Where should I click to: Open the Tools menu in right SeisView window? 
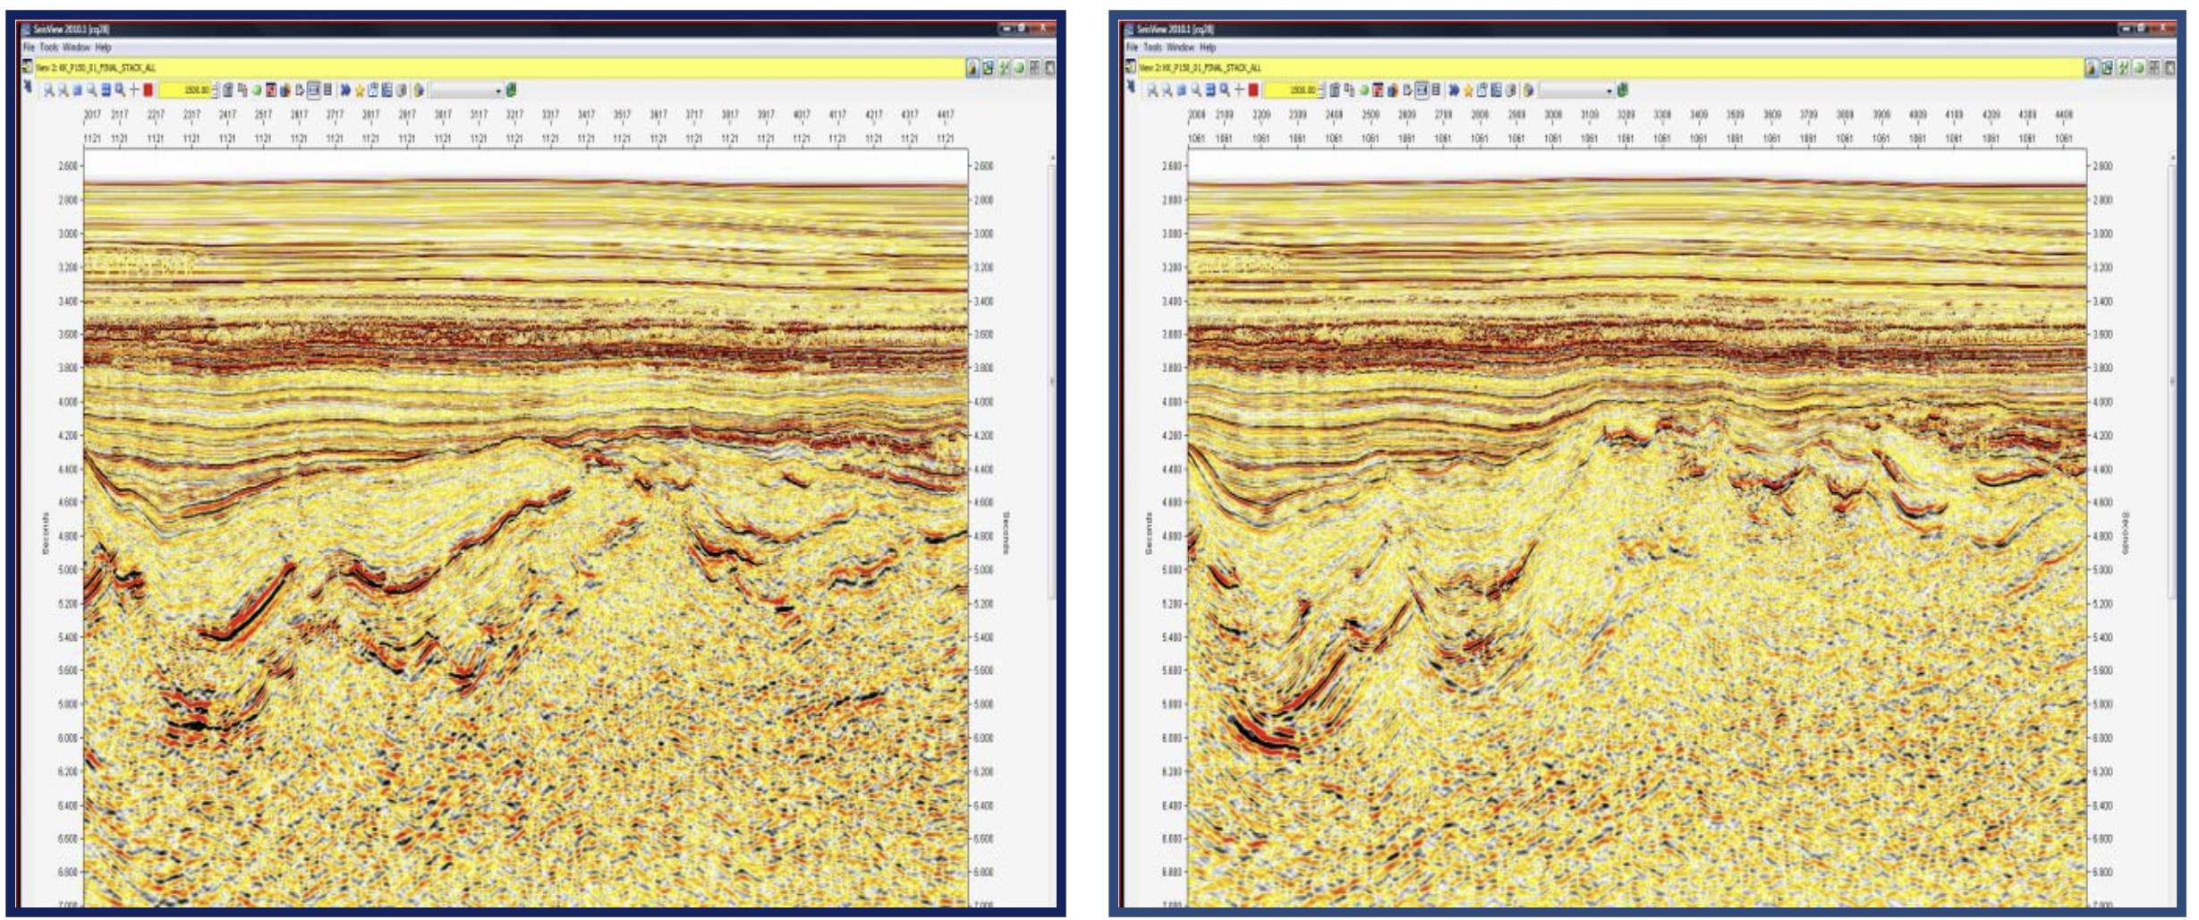tap(1152, 47)
